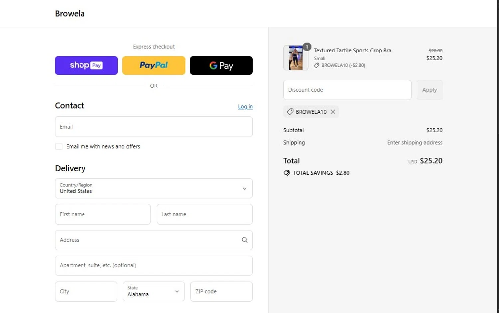The width and height of the screenshot is (499, 313).
Task: Select the First name field
Action: pos(103,214)
